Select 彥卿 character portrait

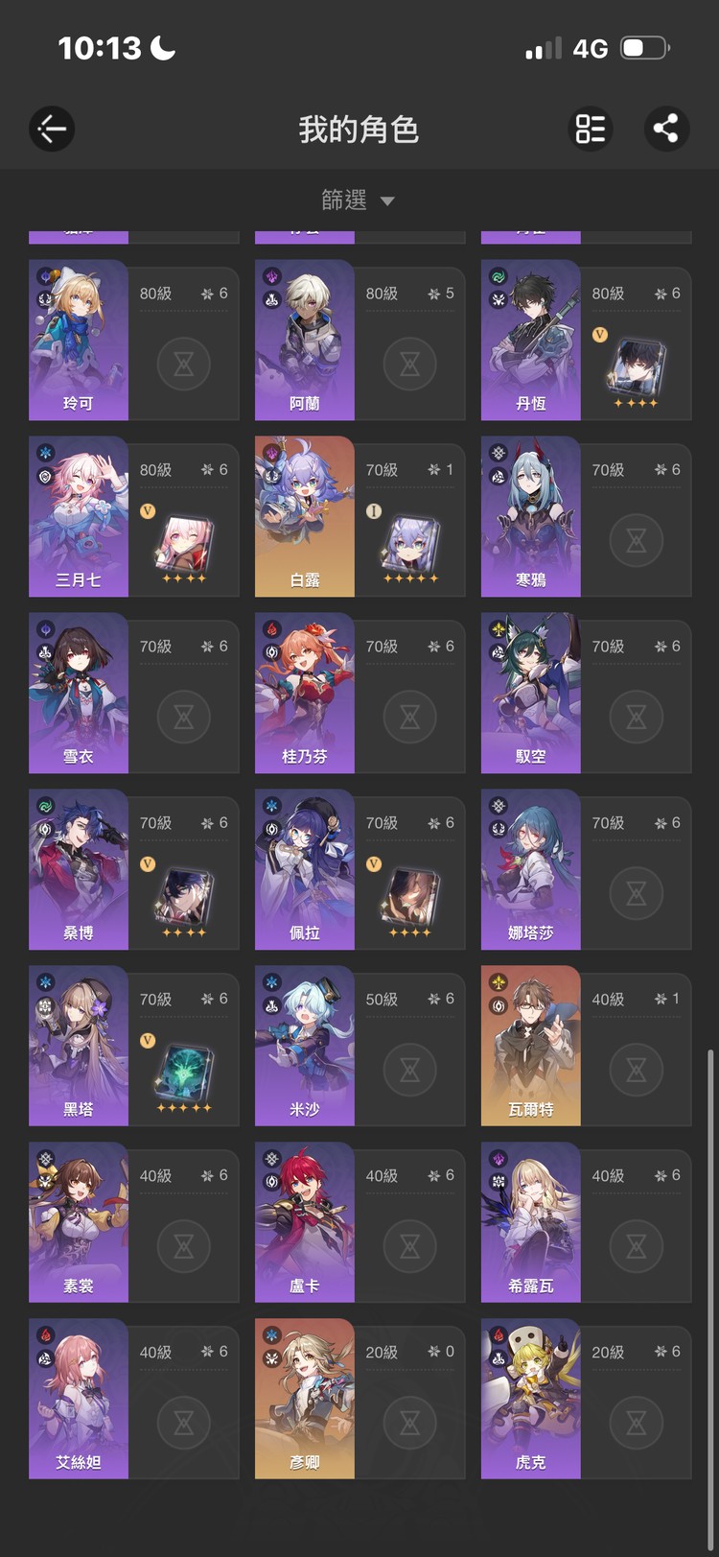[x=305, y=1399]
